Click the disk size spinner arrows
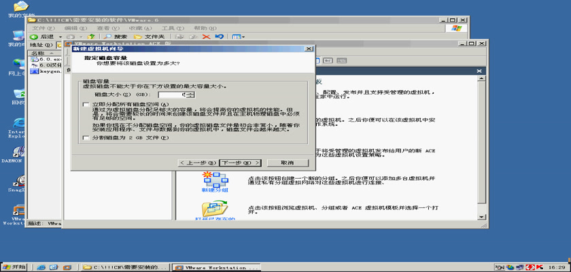The height and width of the screenshot is (272, 571). pyautogui.click(x=192, y=95)
